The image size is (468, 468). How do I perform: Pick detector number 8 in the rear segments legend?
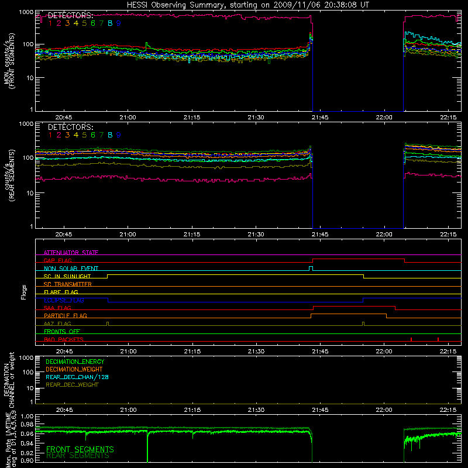tap(110, 135)
